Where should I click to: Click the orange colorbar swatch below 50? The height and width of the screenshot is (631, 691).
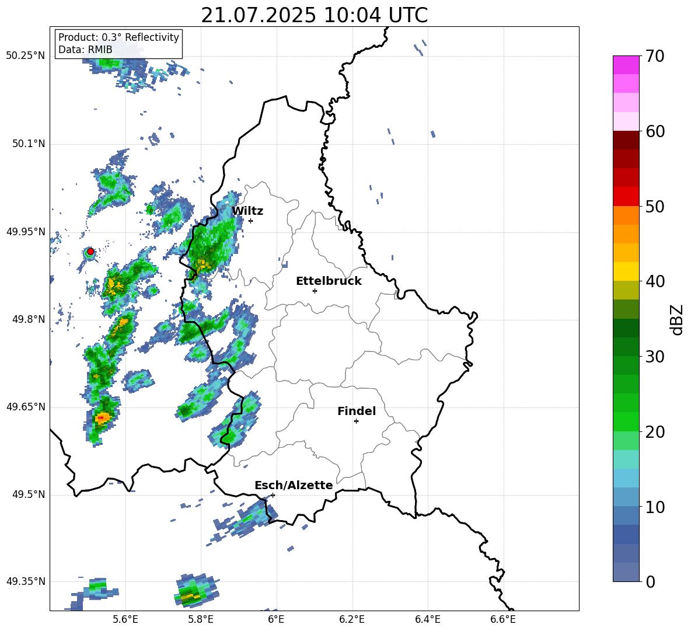tap(626, 215)
